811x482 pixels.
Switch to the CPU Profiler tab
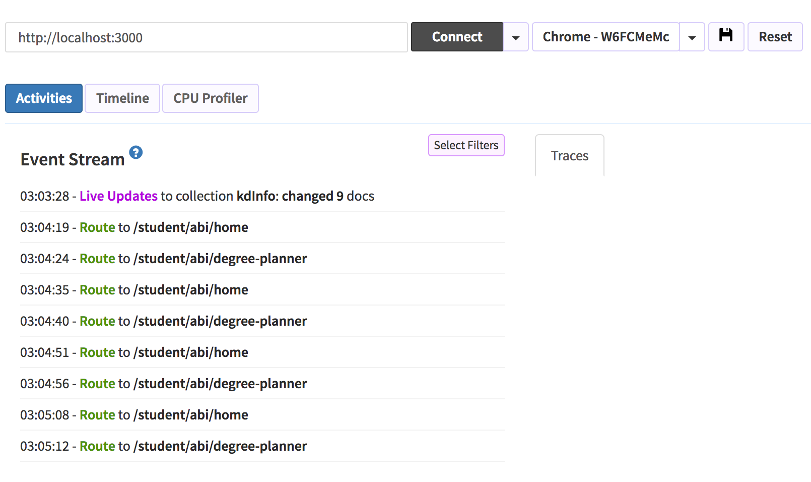[210, 98]
